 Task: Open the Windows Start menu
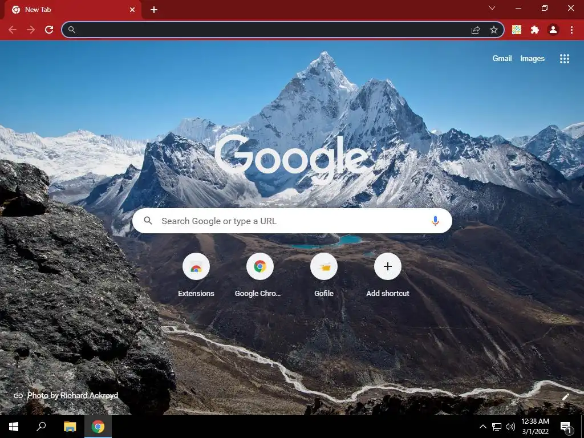coord(14,427)
